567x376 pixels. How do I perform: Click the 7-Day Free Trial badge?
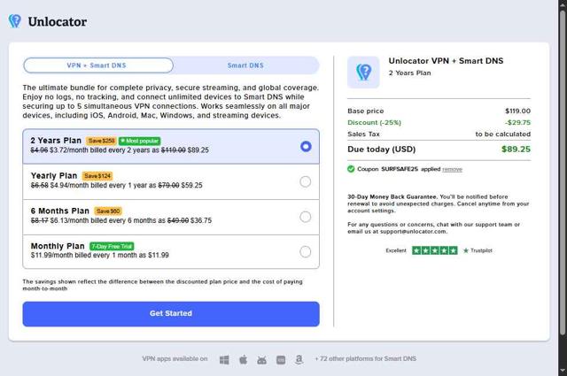tap(112, 246)
